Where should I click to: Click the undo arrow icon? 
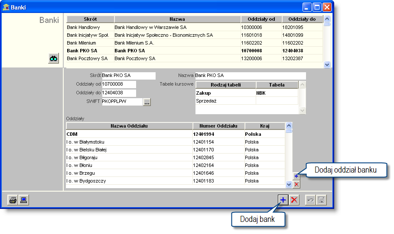point(311,200)
